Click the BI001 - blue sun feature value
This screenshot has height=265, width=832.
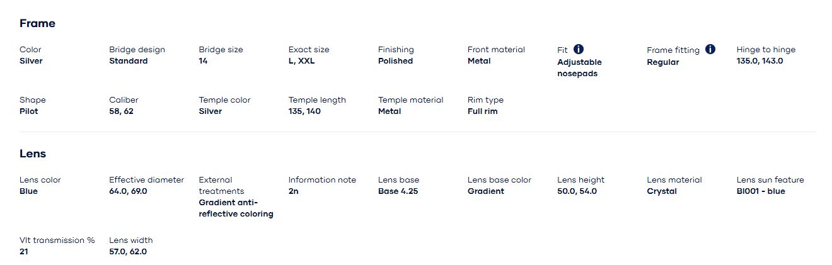pyautogui.click(x=761, y=191)
